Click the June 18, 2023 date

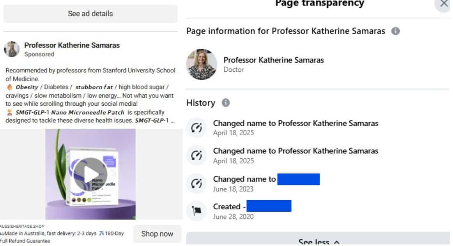233,189
